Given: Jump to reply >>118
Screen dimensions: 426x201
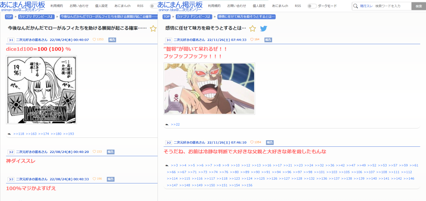Looking at the screenshot, I should [19, 134].
